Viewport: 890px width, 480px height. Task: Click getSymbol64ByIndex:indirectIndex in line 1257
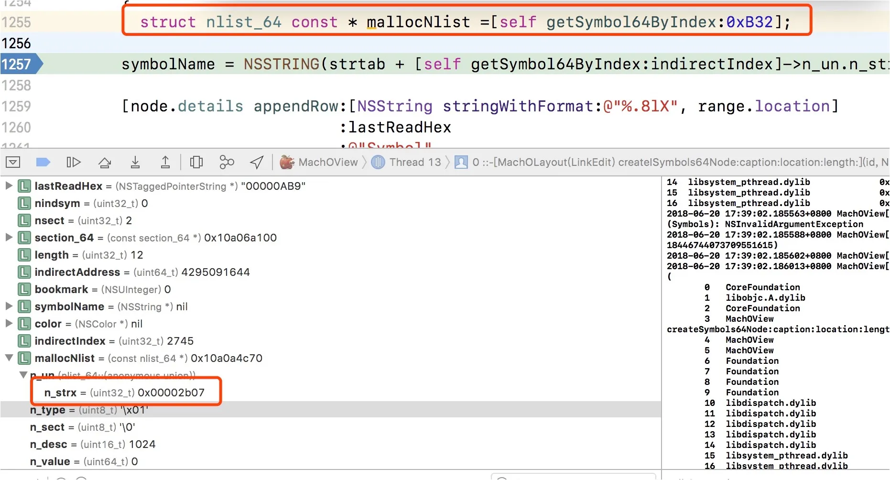(x=622, y=64)
